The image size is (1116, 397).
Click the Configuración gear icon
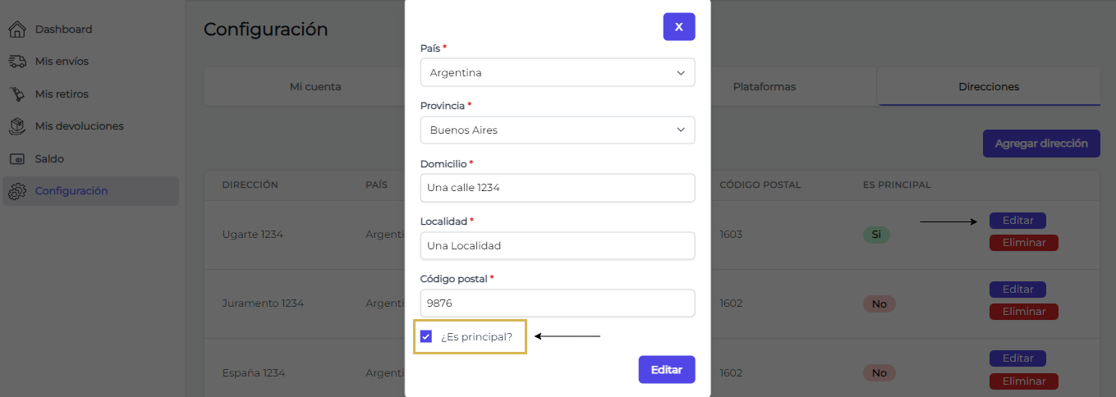click(x=17, y=191)
